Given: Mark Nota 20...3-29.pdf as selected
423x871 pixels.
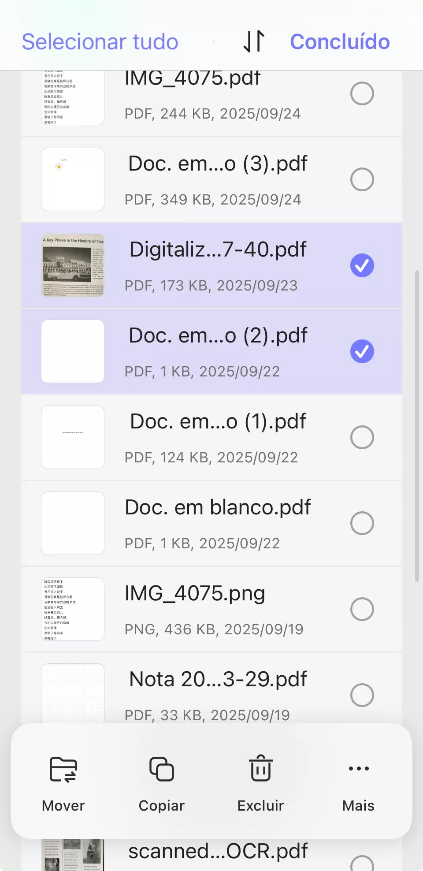Looking at the screenshot, I should click(x=362, y=695).
